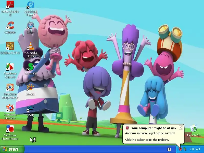
Task: Select the Recycle Bin icon
Action: (x=194, y=129)
